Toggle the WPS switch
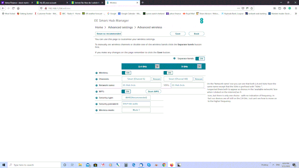Screen dimensions: 299x168 [126, 91]
